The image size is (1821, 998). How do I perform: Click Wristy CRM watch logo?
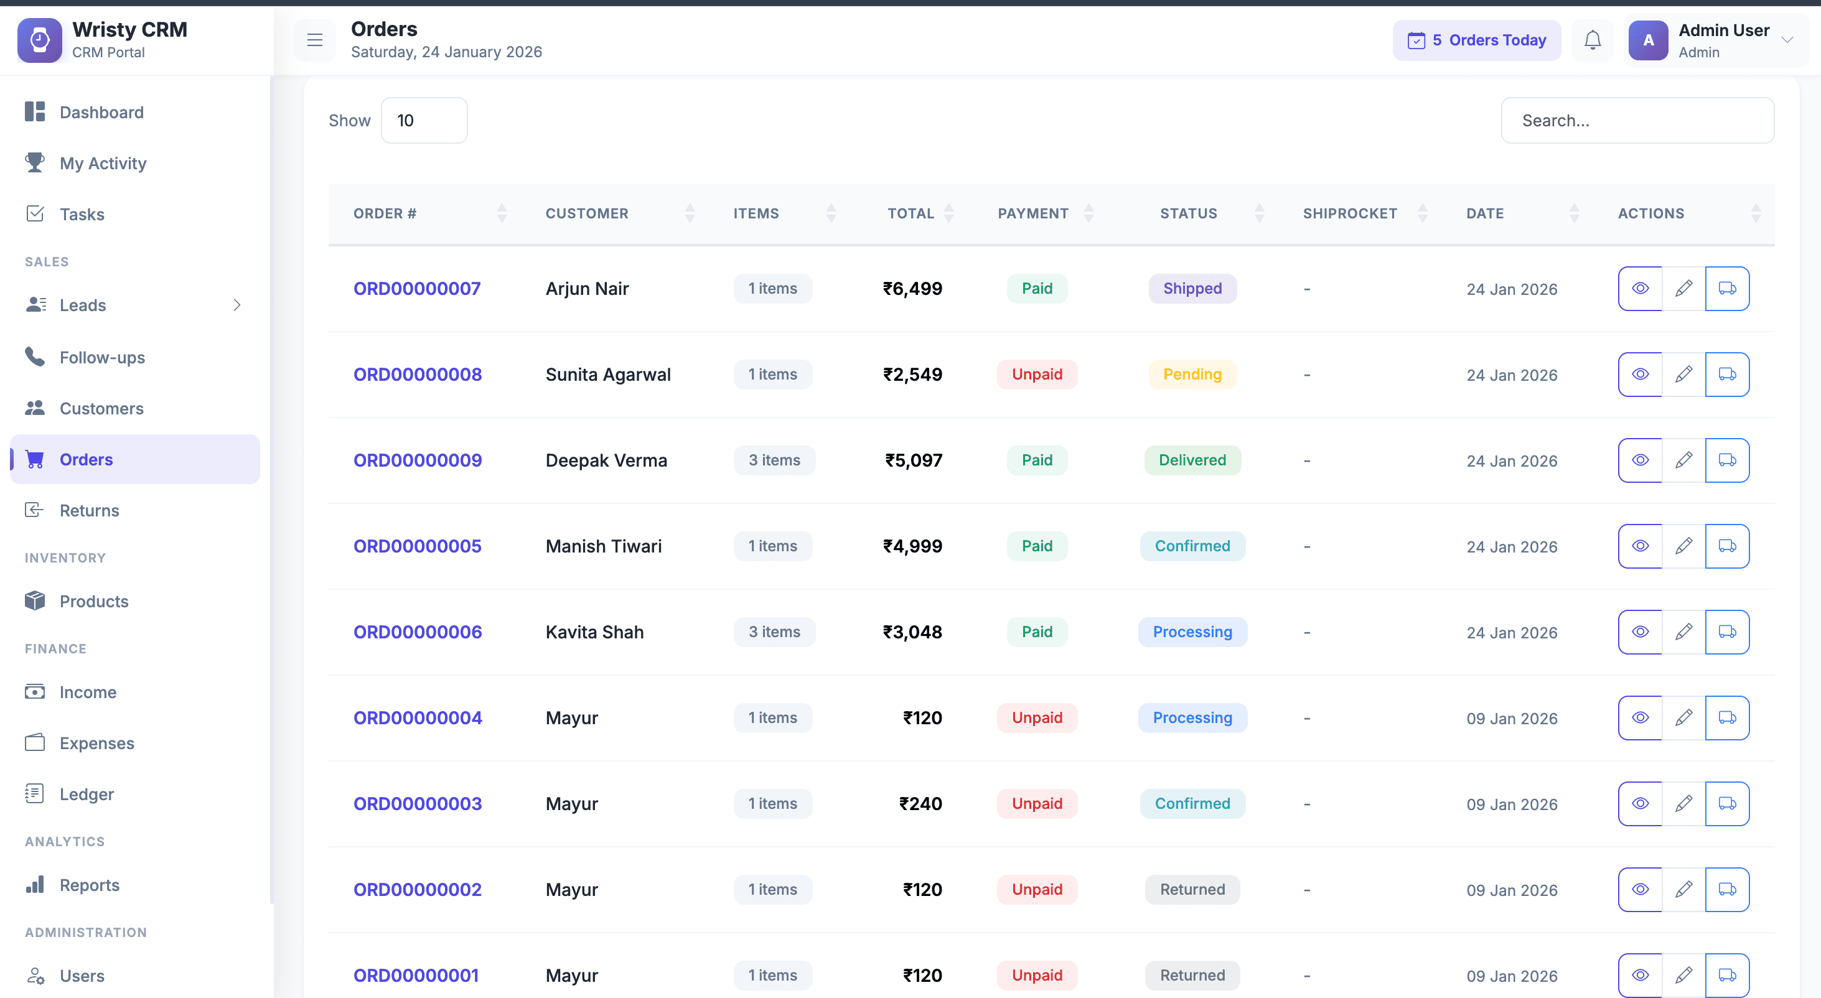[40, 40]
